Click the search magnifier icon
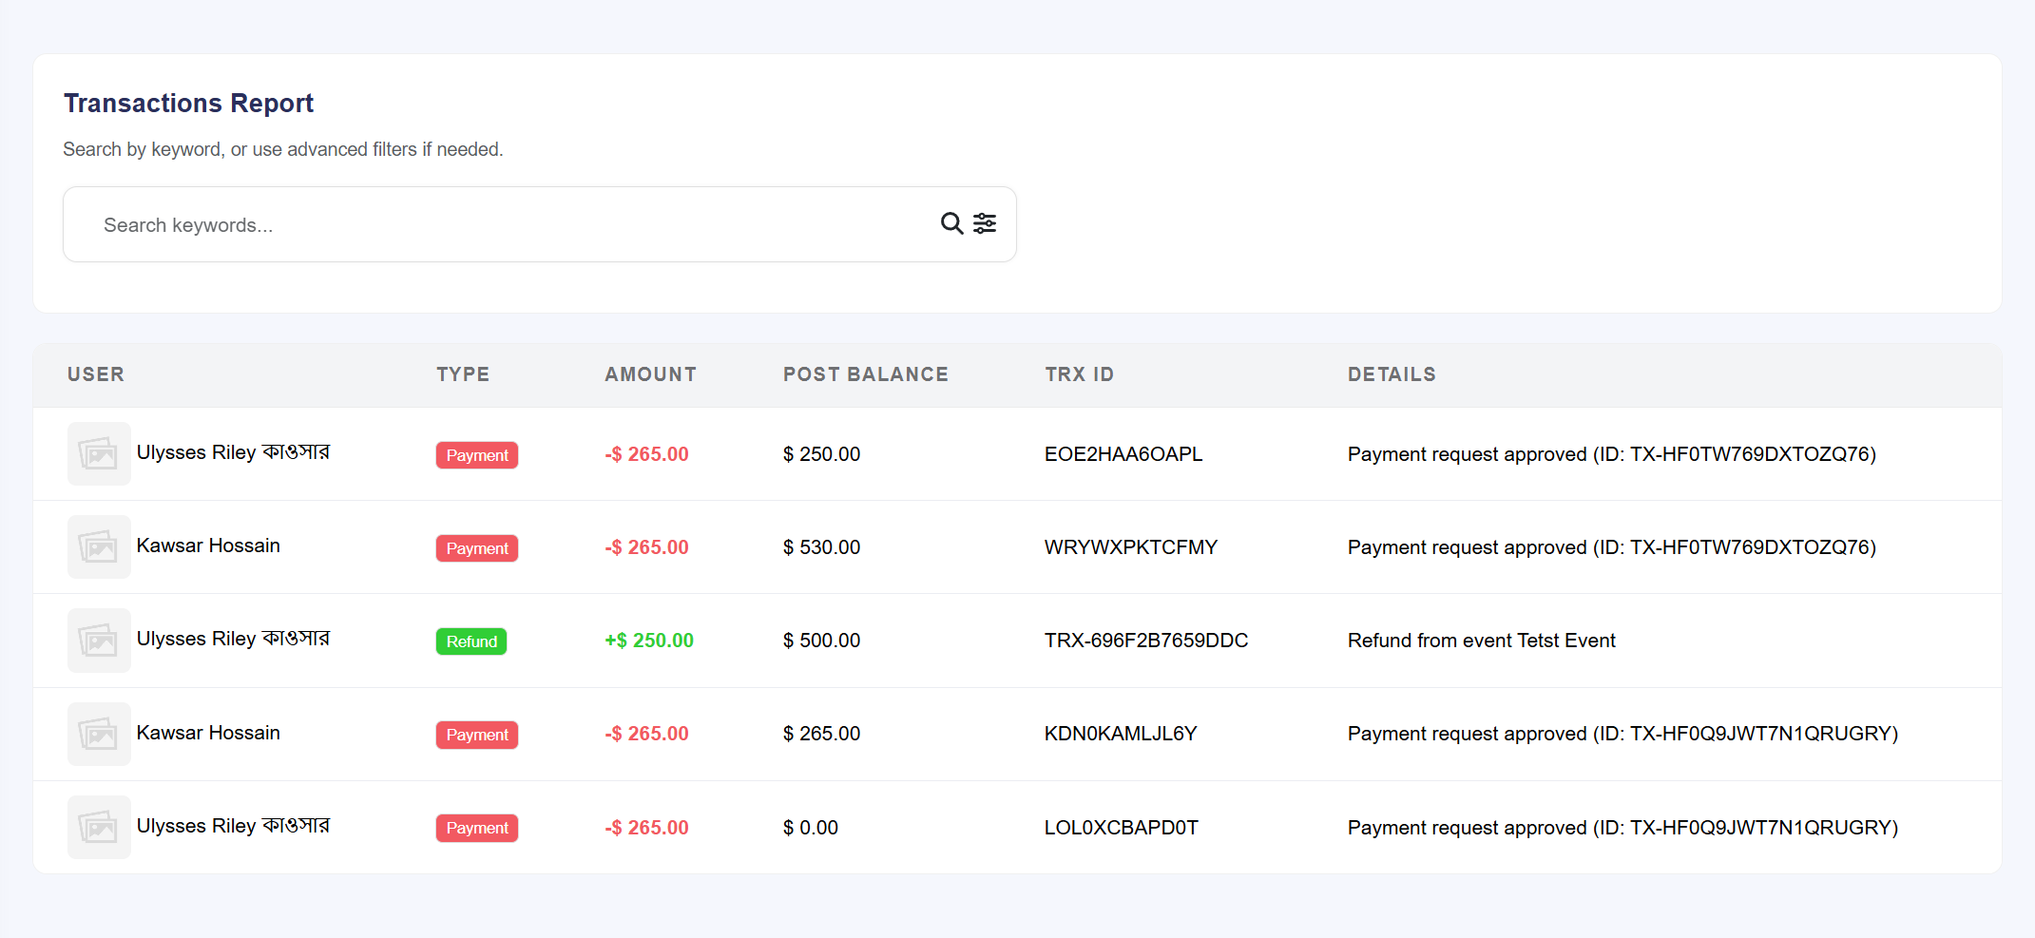 click(x=951, y=223)
